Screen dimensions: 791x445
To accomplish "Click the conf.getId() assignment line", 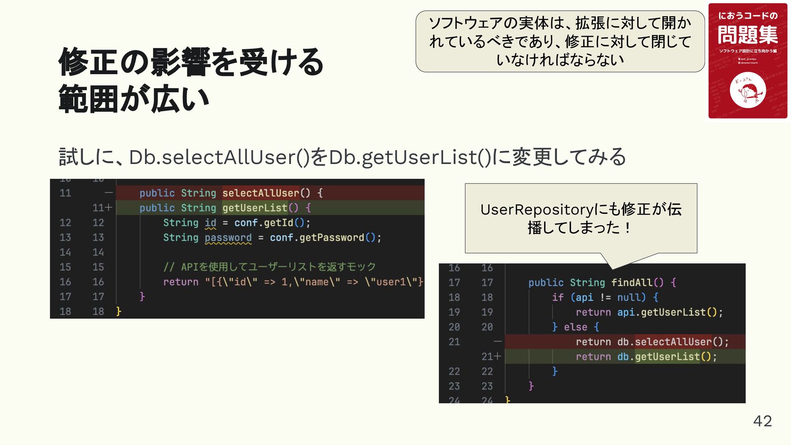I will 236,223.
